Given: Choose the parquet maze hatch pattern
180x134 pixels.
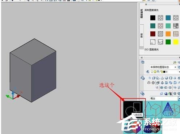Looking at the screenshot, I should [x=176, y=34].
